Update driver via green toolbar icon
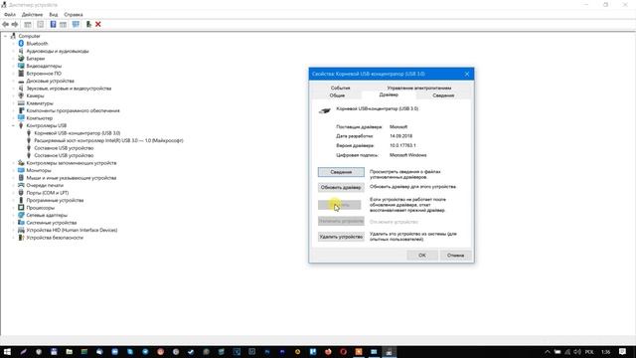Screen dimensions: 636x358 [x=88, y=24]
